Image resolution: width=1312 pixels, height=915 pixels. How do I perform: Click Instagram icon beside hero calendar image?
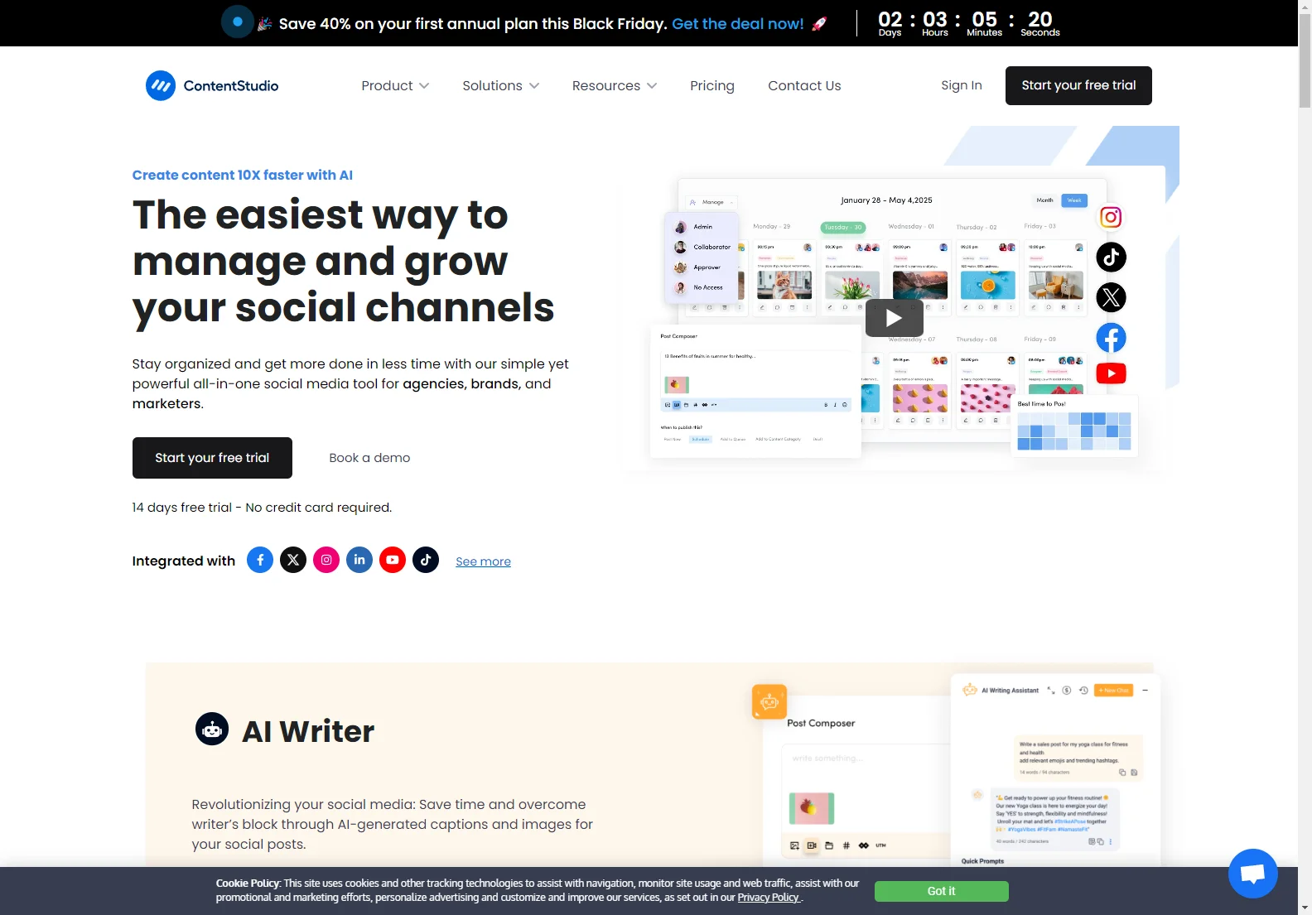click(x=1111, y=217)
